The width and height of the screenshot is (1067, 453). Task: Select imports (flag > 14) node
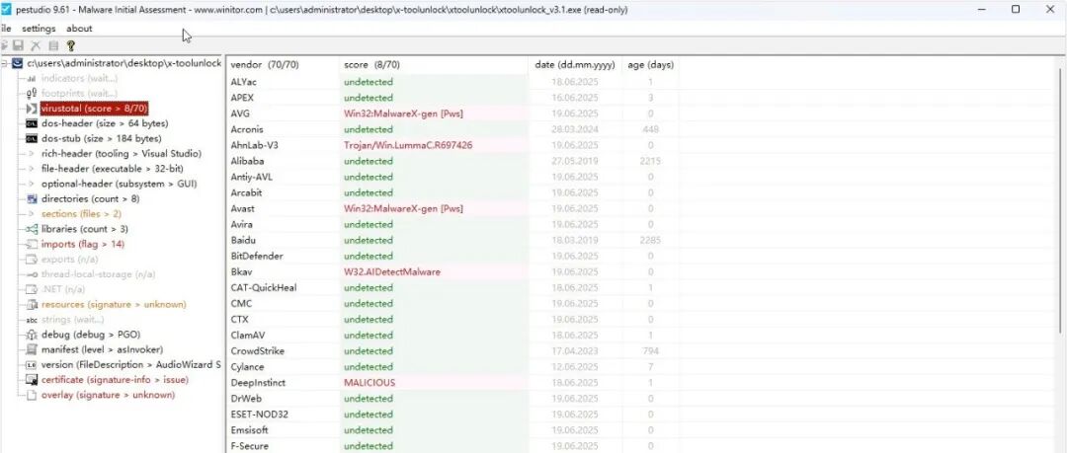pyautogui.click(x=83, y=244)
